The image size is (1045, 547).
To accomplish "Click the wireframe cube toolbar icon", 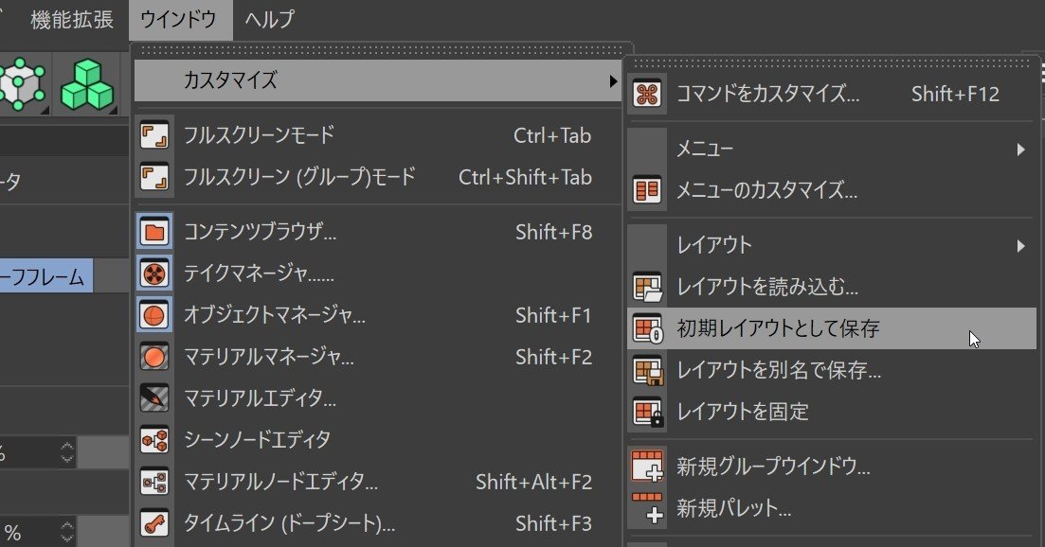I will (23, 84).
